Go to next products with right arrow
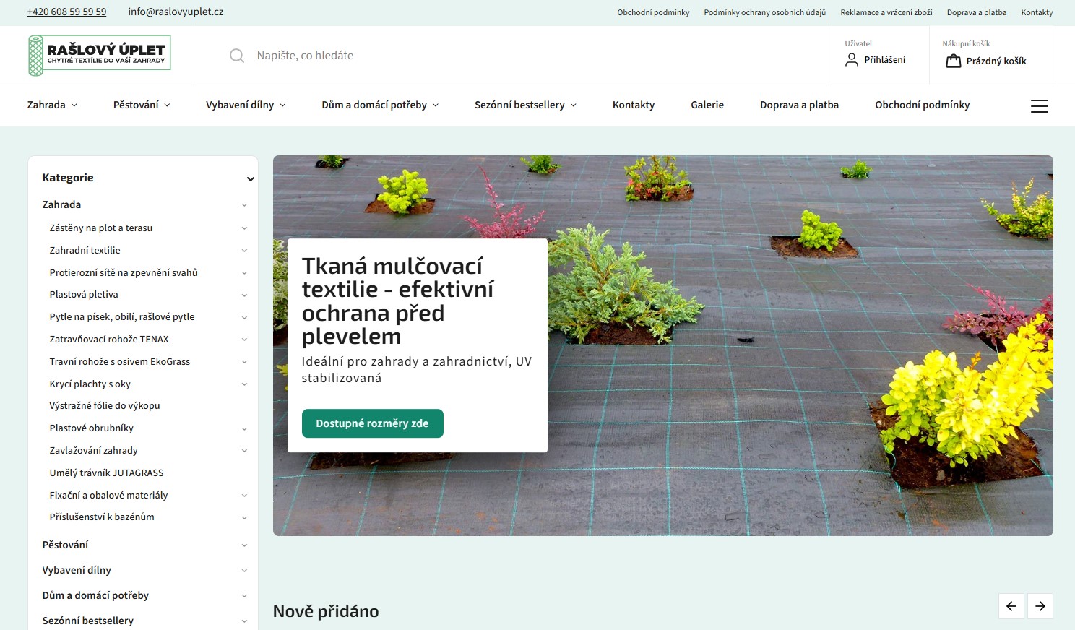 pyautogui.click(x=1040, y=606)
